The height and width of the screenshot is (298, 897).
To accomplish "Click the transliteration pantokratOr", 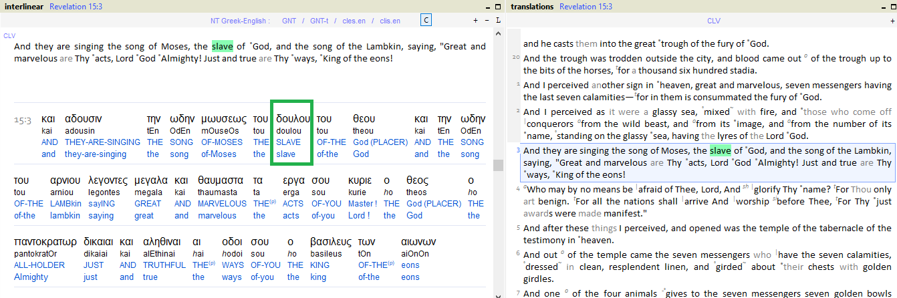I will pyautogui.click(x=35, y=254).
